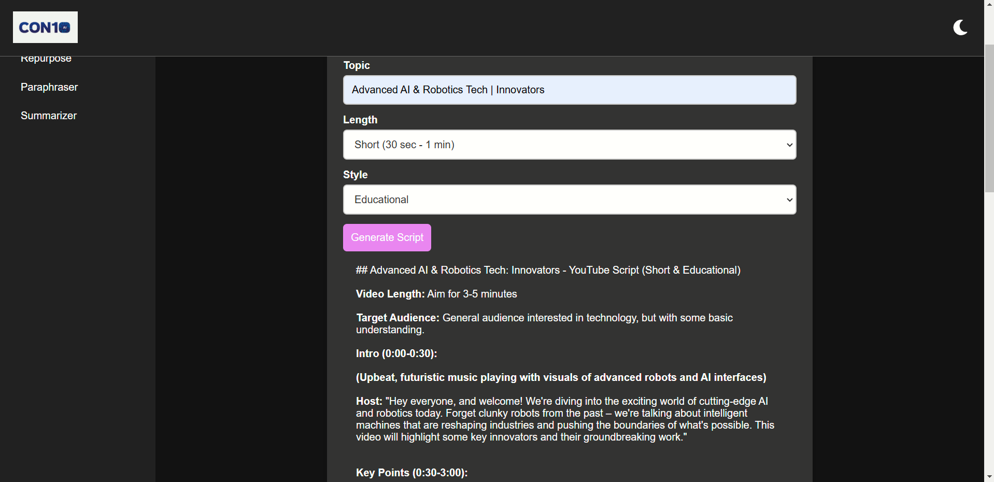Open the Summarizer tool in the sidebar
994x482 pixels.
click(x=49, y=116)
